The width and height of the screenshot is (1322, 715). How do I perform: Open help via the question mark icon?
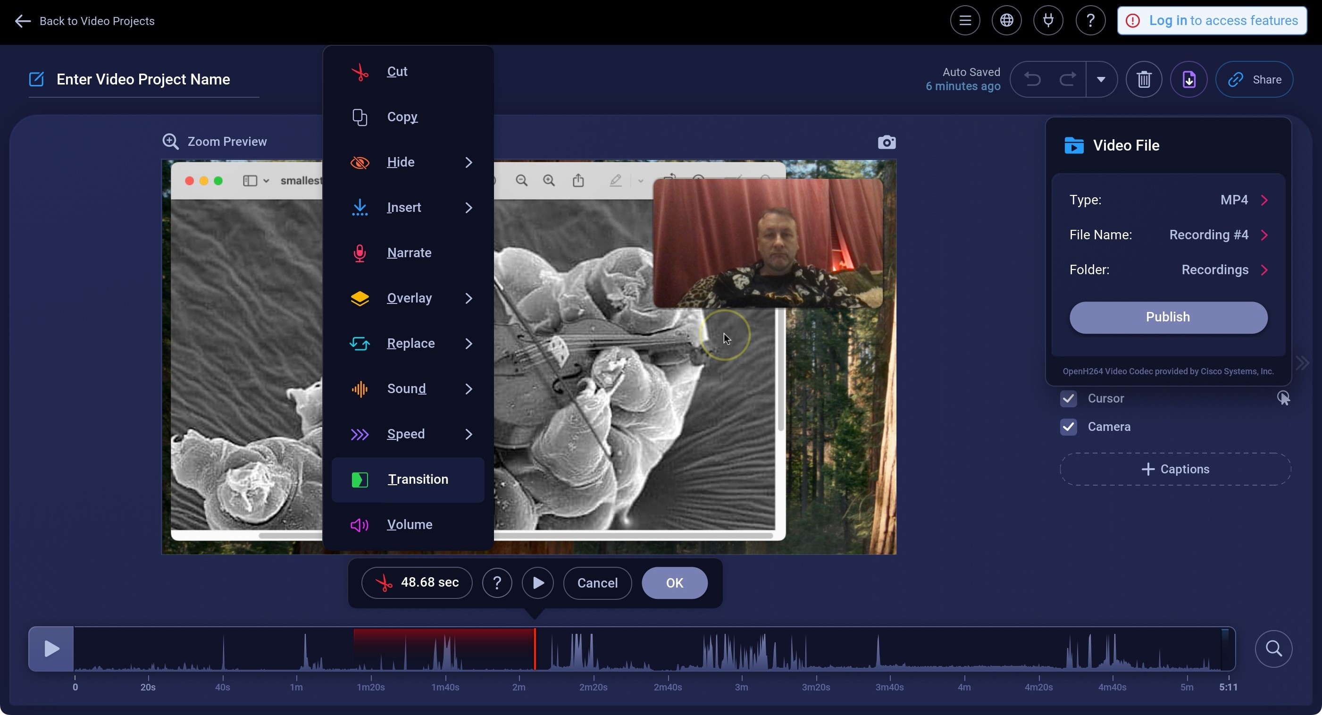pyautogui.click(x=1090, y=20)
